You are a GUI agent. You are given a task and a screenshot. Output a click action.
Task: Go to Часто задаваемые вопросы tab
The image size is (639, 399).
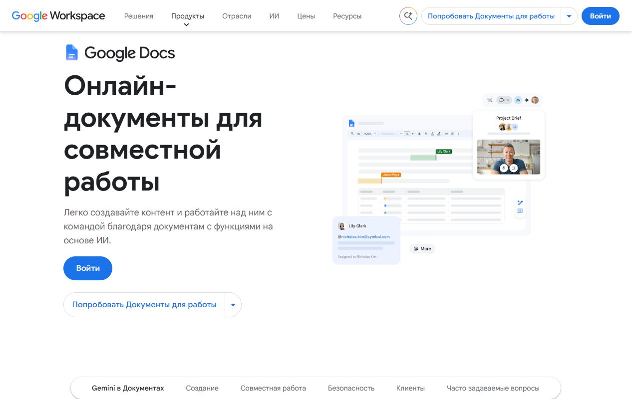point(493,388)
